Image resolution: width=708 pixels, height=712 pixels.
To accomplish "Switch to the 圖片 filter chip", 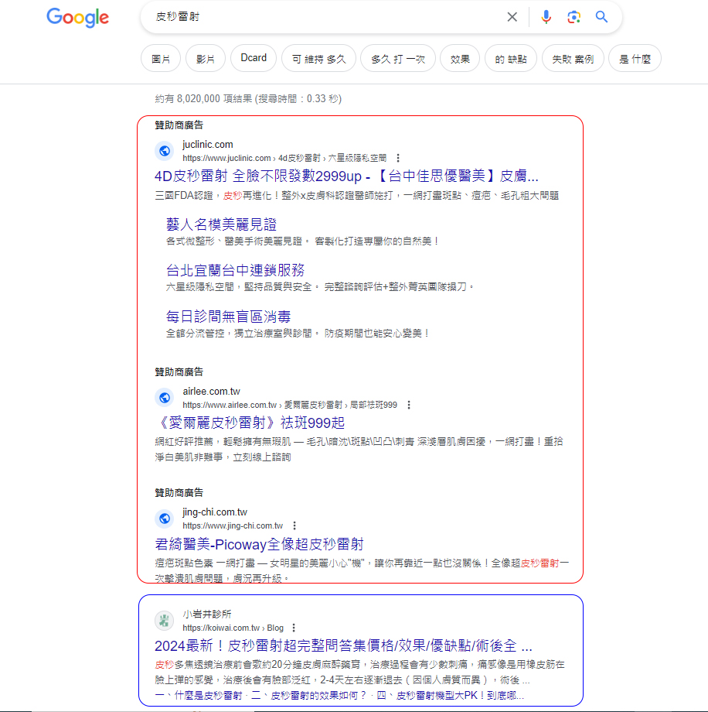I will click(161, 59).
